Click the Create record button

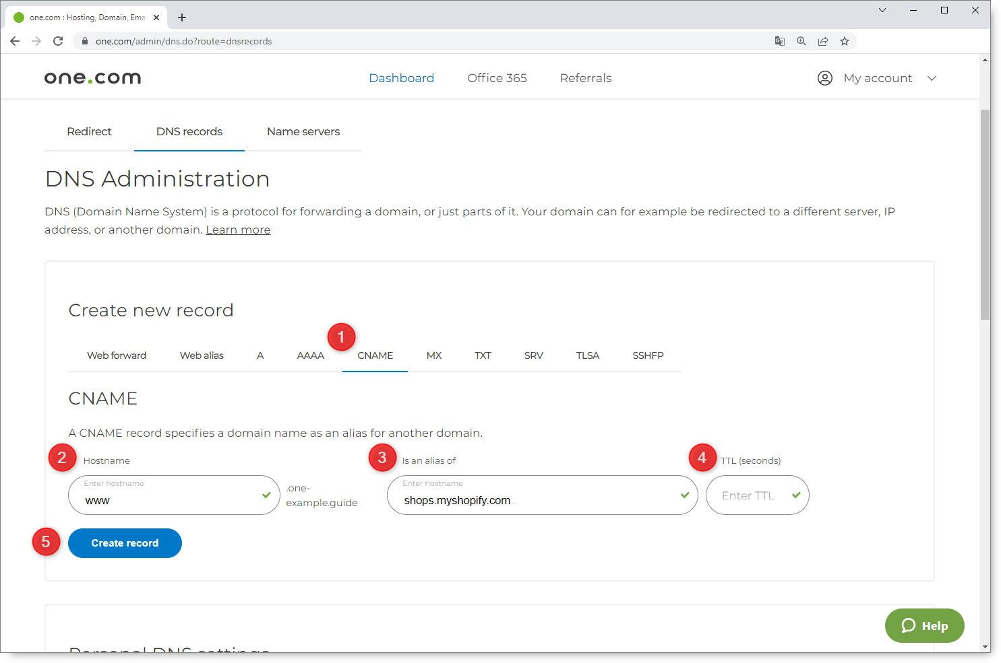click(x=125, y=543)
